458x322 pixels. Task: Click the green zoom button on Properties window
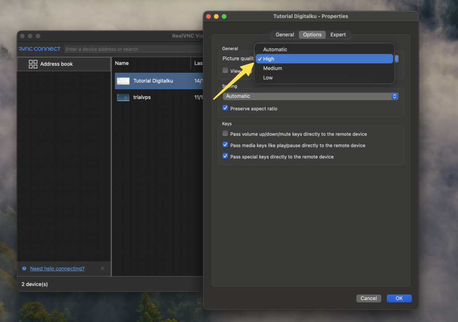224,17
